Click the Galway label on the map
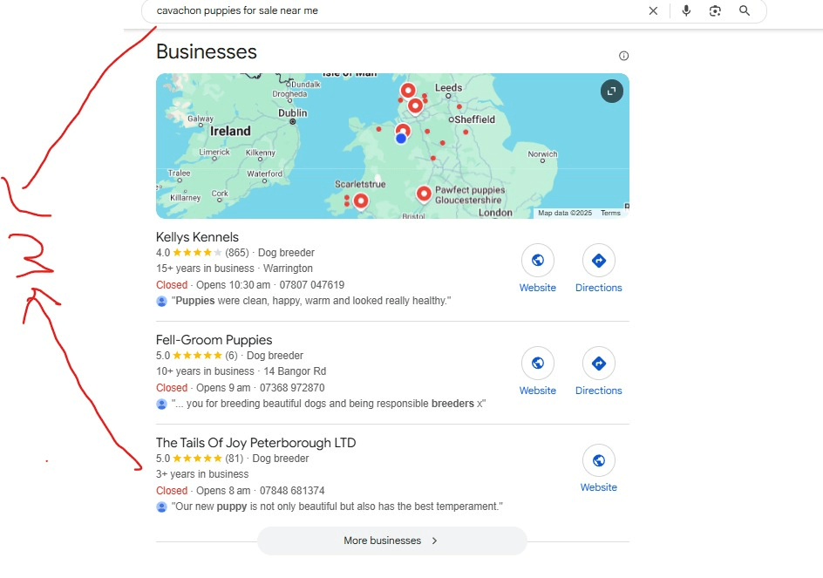823x578 pixels. point(201,119)
